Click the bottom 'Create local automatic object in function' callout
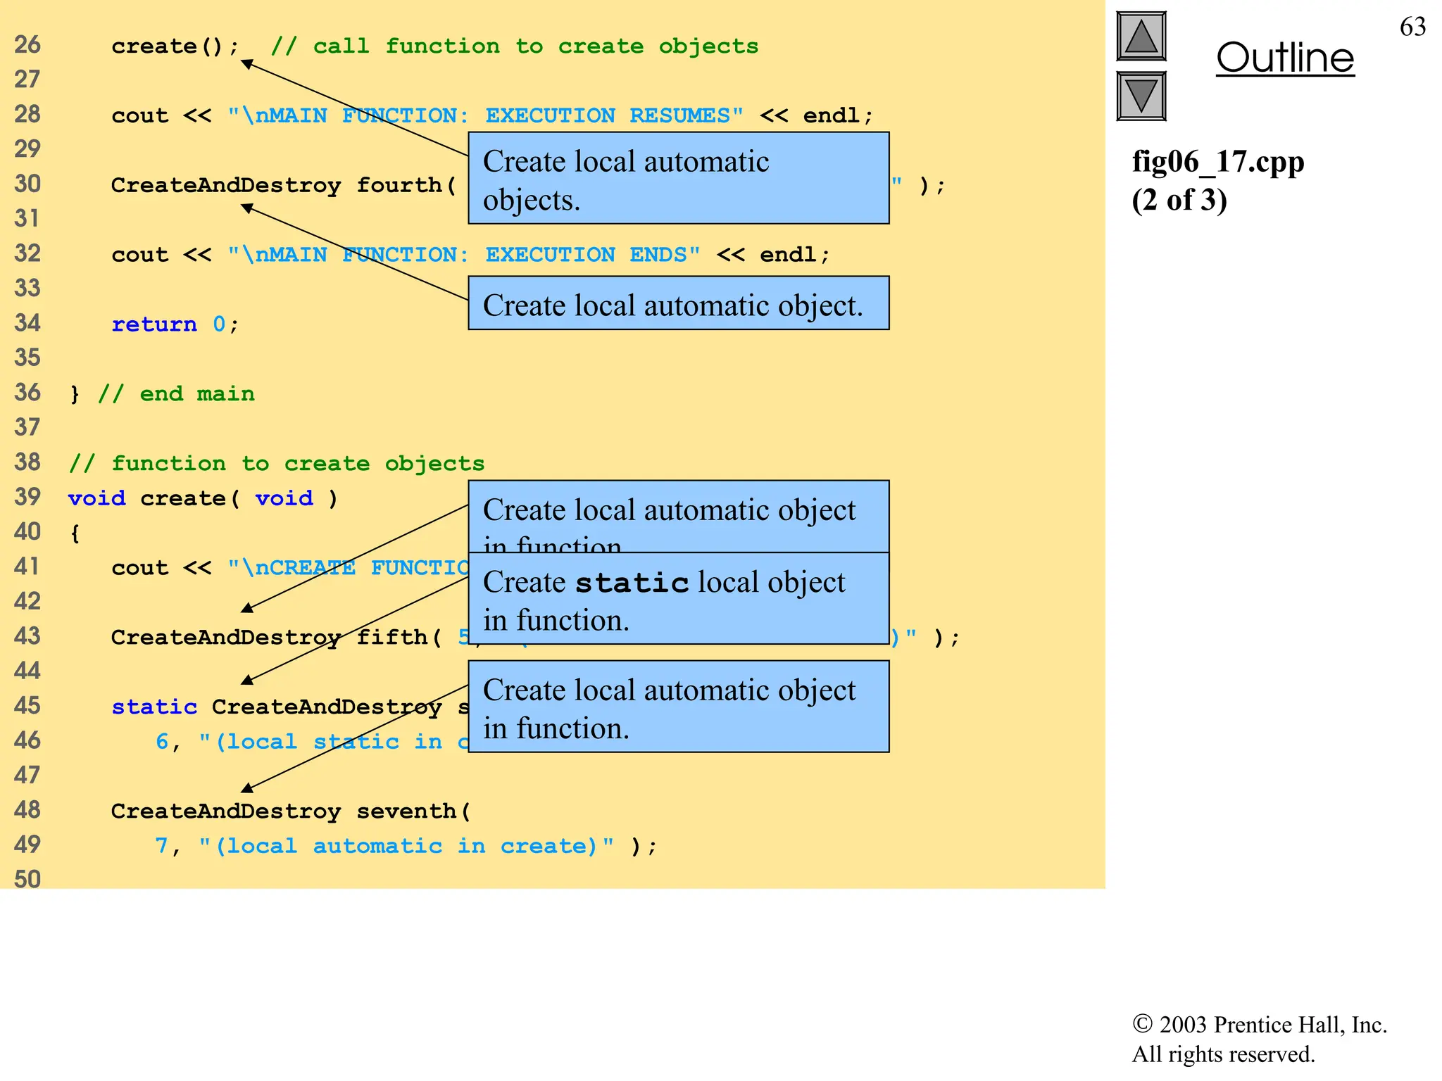Screen dimensions: 1442x1081 click(x=678, y=707)
